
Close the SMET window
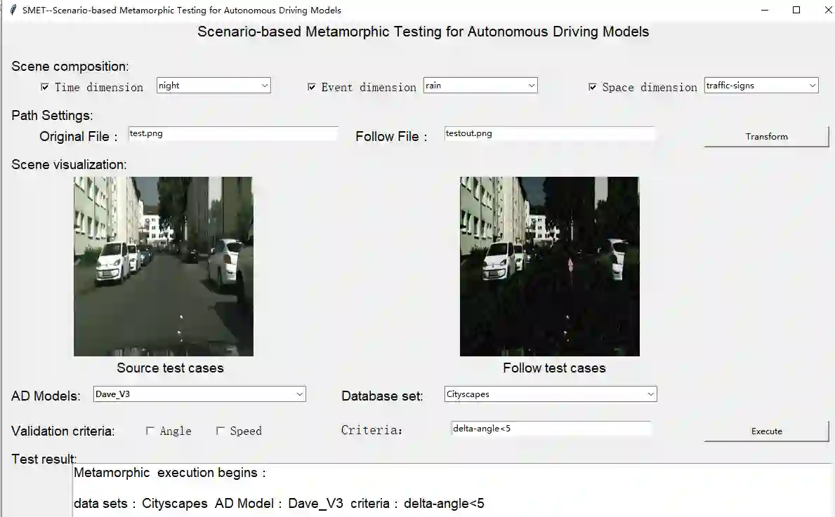[827, 10]
